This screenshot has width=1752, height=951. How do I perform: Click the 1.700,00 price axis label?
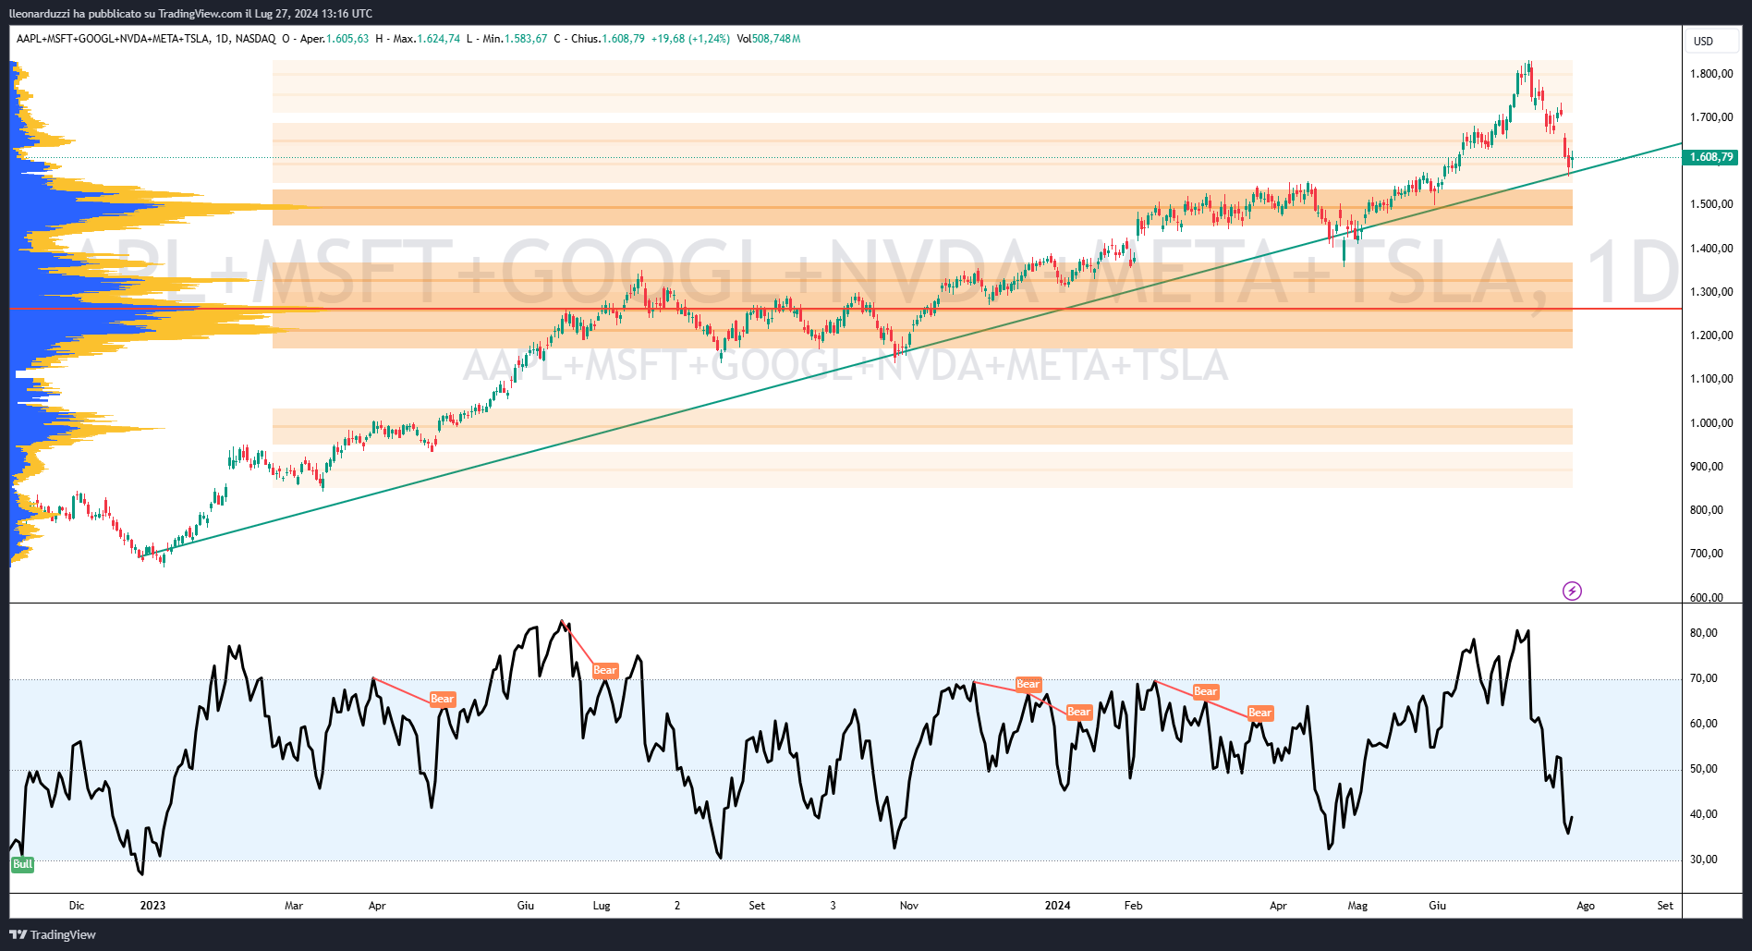click(1711, 117)
